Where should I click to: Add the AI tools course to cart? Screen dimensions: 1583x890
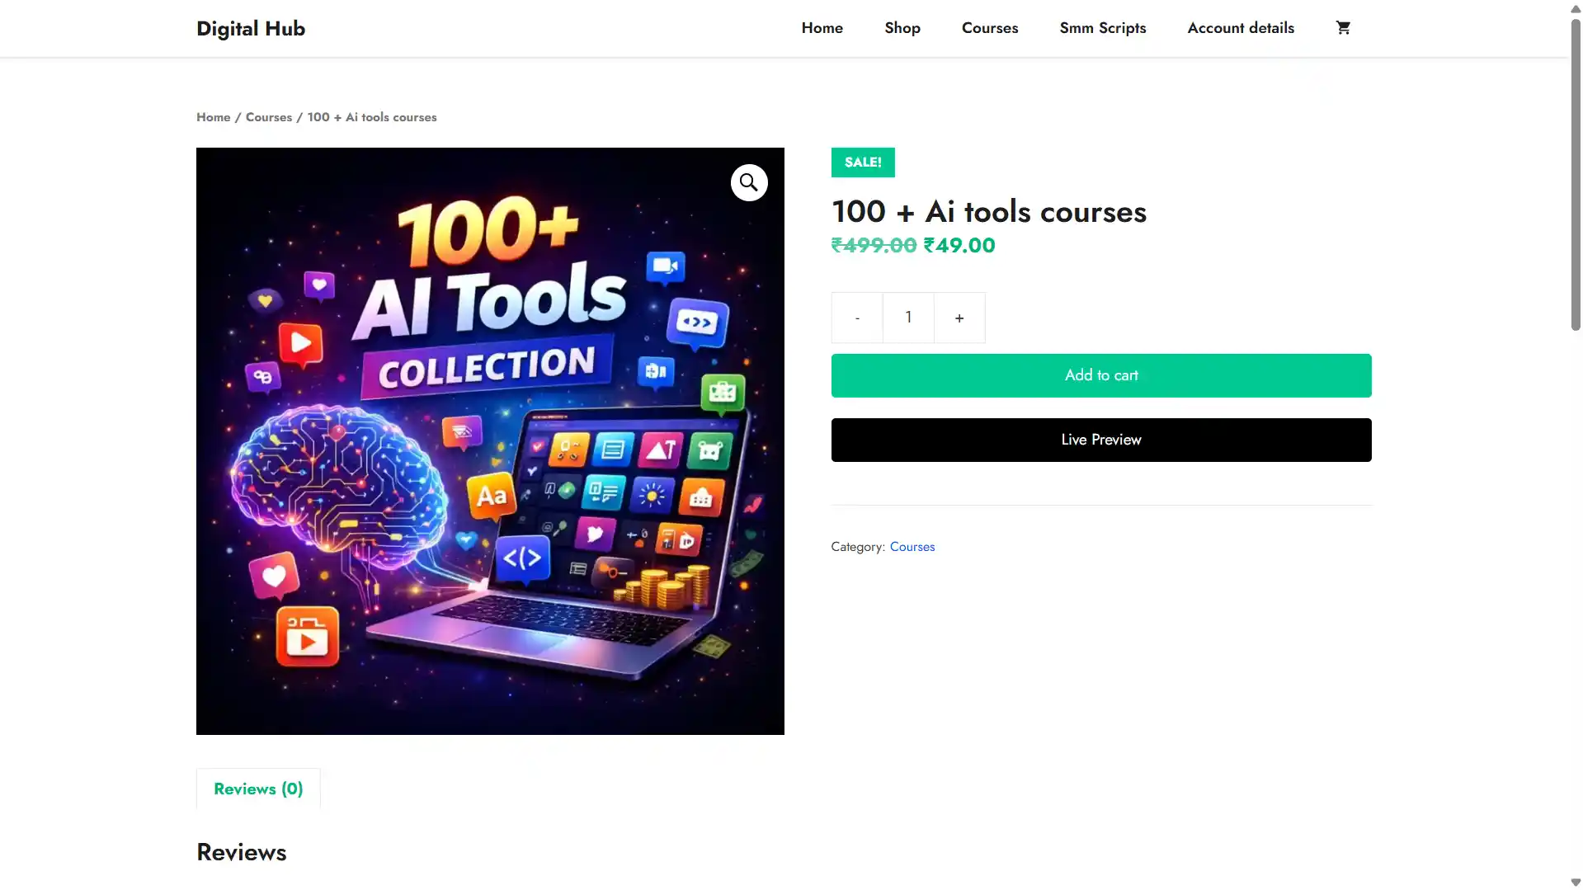1101,375
